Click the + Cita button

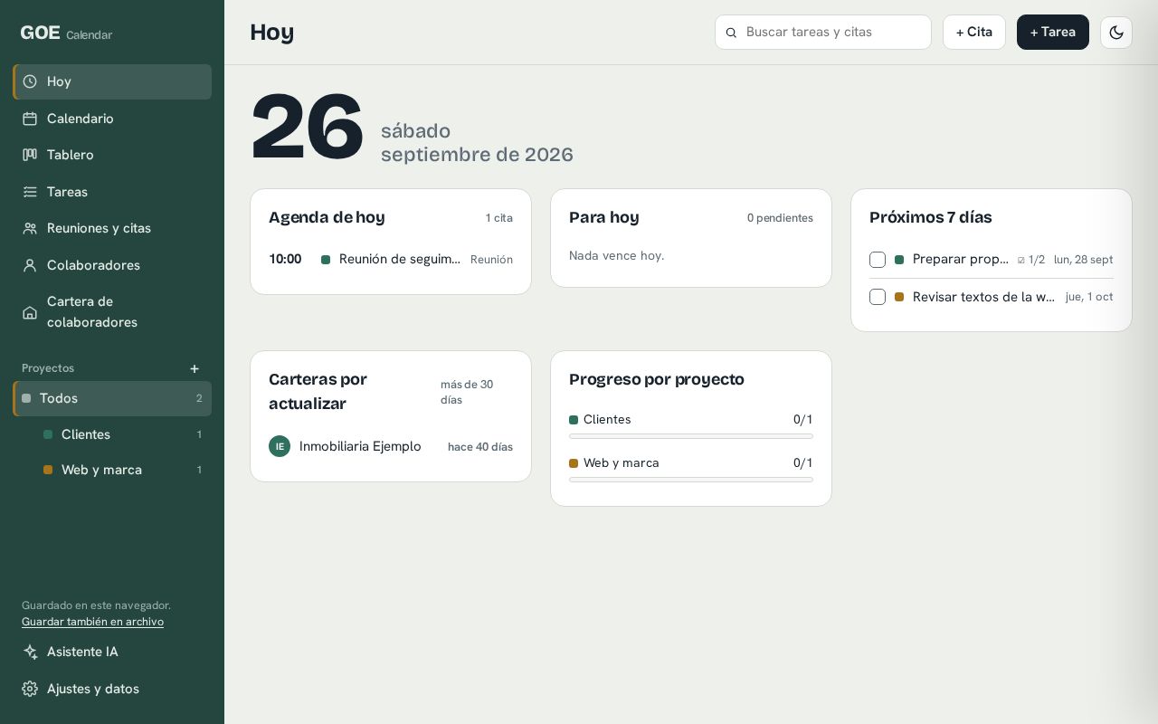tap(974, 33)
